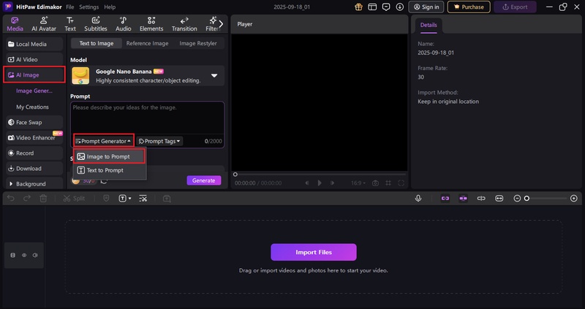Viewport: 585px width, 309px height.
Task: Click the marker shield icon
Action: tap(106, 199)
